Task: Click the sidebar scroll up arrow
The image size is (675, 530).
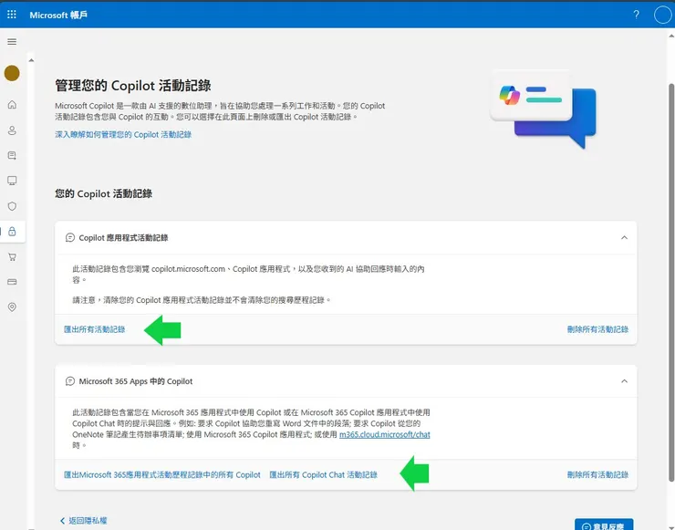Action: pos(31,60)
